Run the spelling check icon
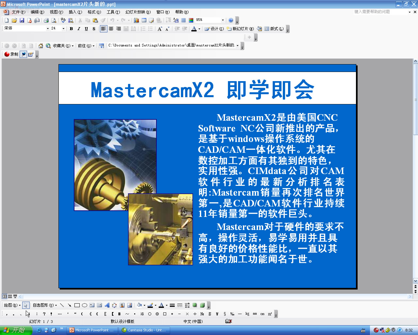This screenshot has width=418, height=335. pyautogui.click(x=63, y=20)
